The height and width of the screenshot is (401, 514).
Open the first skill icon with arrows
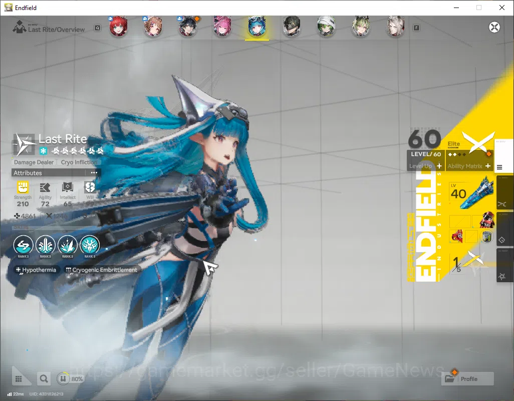pyautogui.click(x=23, y=245)
